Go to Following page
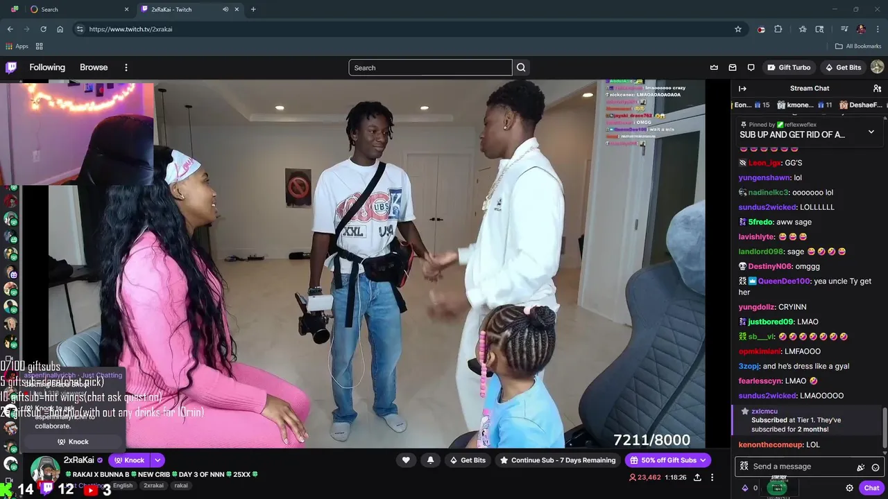Screen dimensions: 888x499 pos(47,67)
